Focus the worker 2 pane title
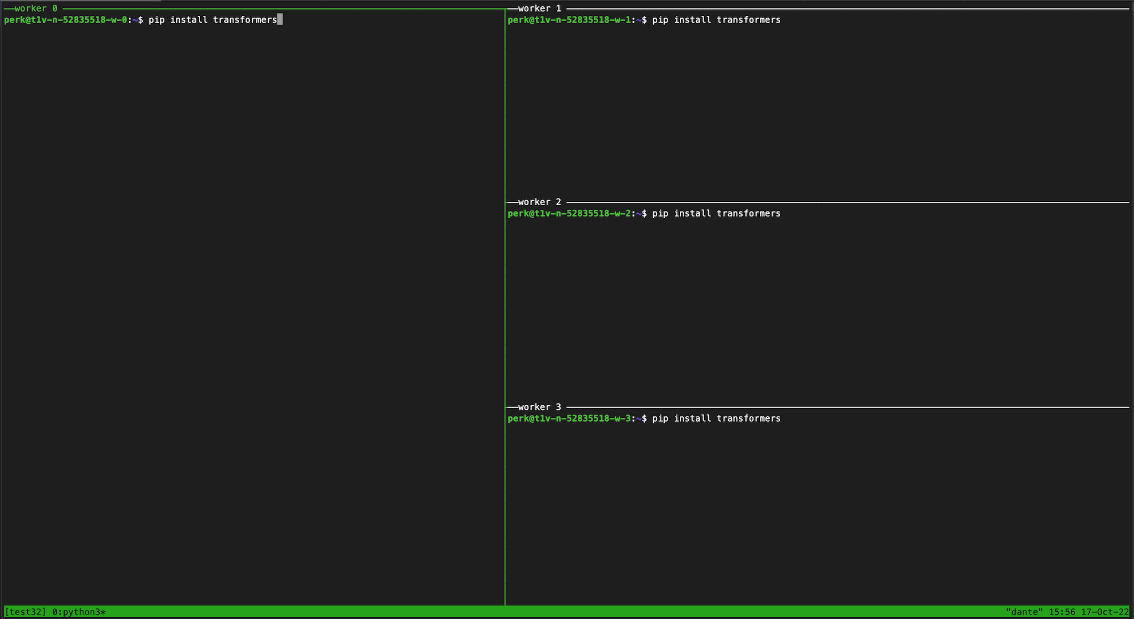 [x=539, y=202]
